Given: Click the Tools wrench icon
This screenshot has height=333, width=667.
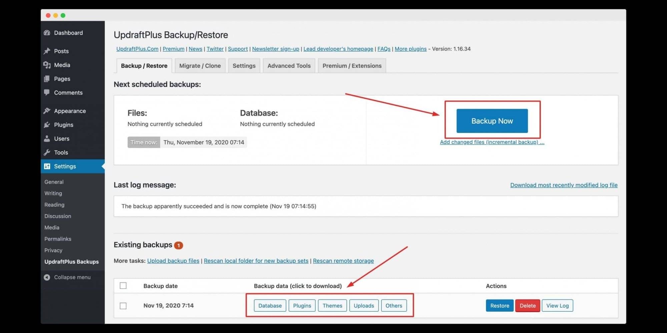Looking at the screenshot, I should [47, 153].
